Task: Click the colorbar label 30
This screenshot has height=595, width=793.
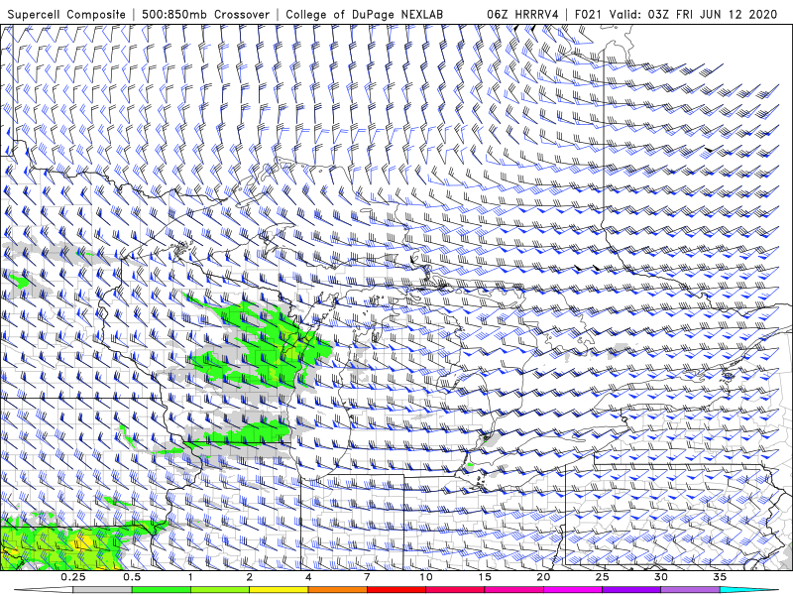Action: pyautogui.click(x=660, y=577)
